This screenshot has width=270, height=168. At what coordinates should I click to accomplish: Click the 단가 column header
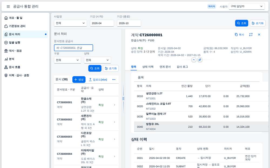click(x=208, y=86)
